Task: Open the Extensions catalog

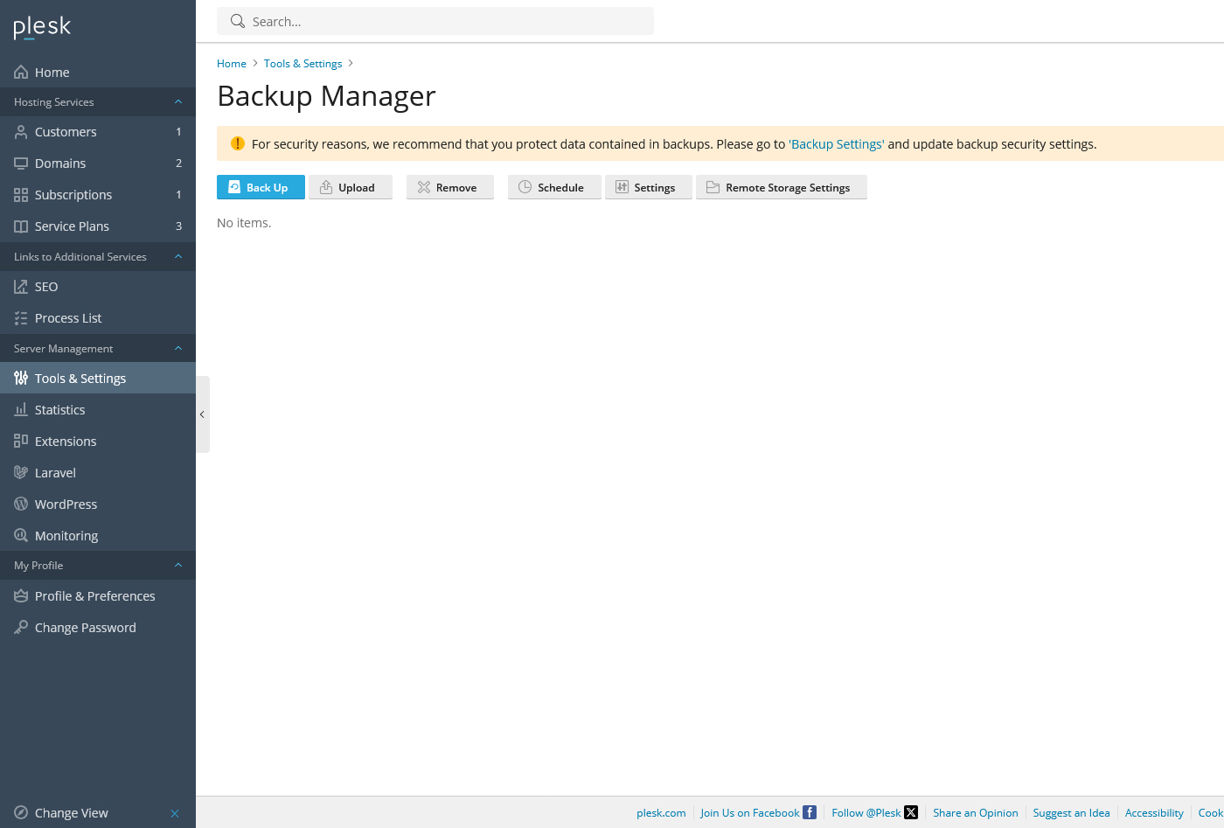Action: tap(66, 441)
